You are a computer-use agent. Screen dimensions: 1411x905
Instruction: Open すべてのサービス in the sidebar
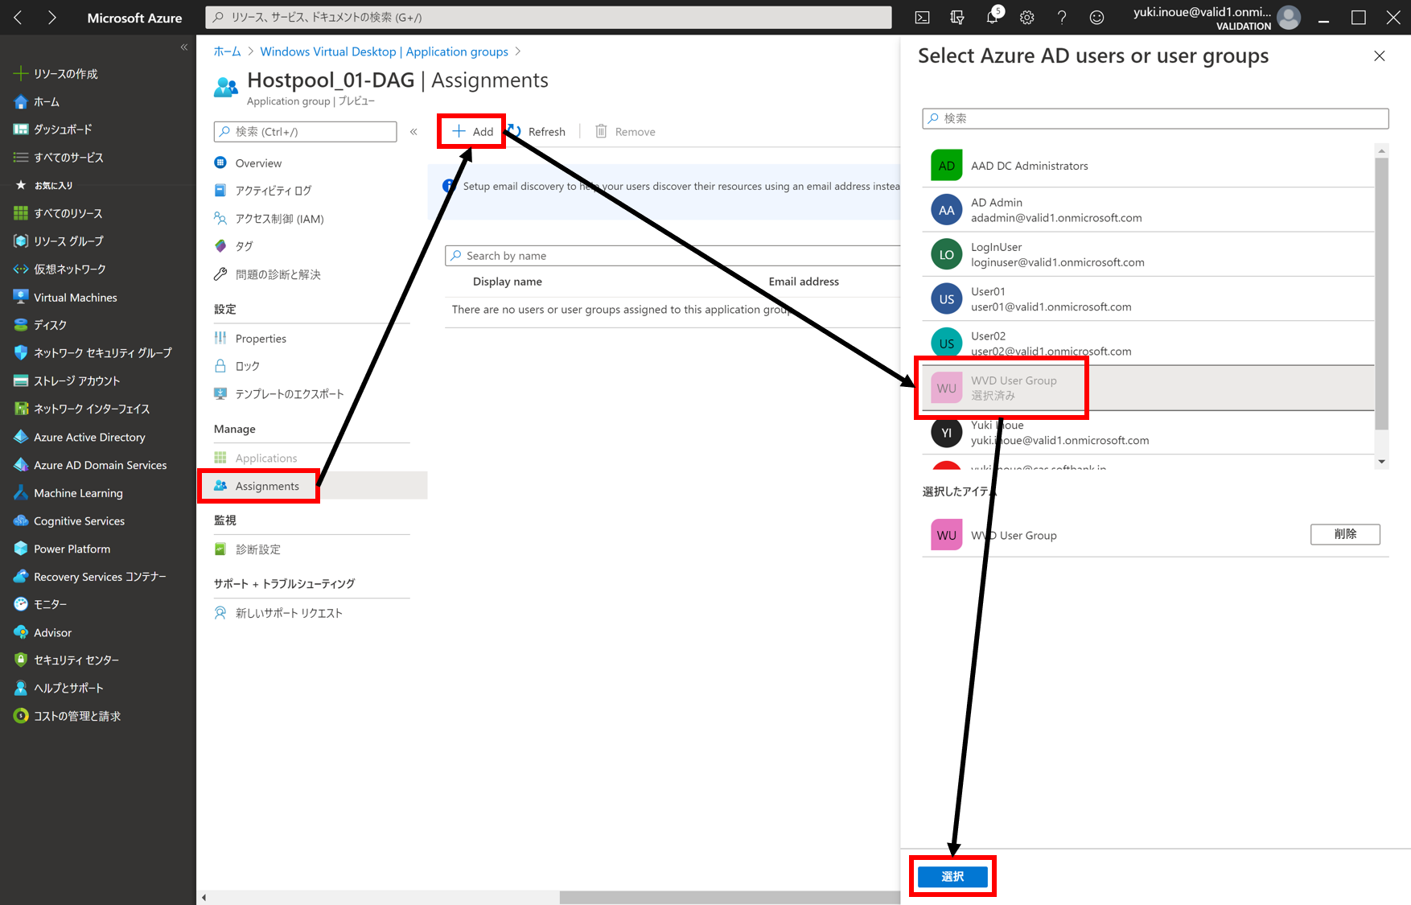[59, 158]
